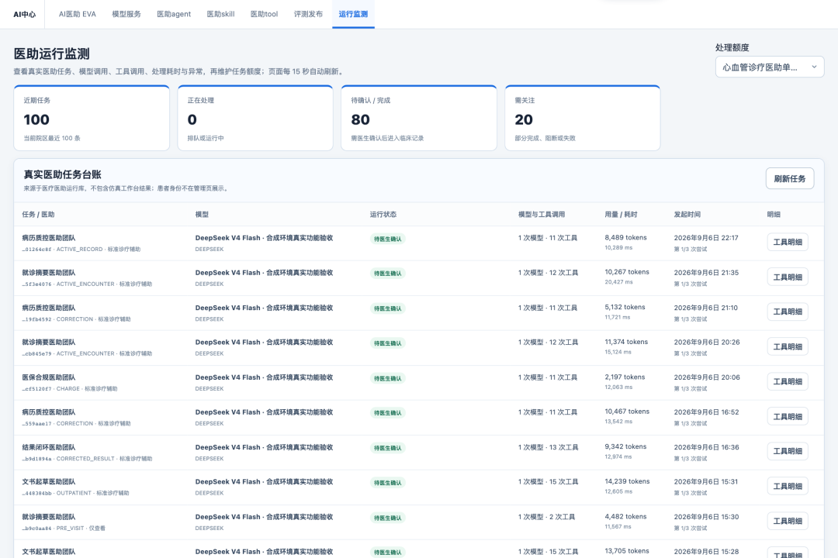Click the 结果闭环医助团队 task name
This screenshot has width=838, height=558.
49,447
